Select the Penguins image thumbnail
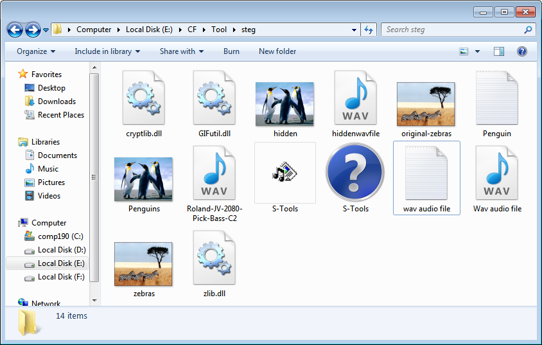The width and height of the screenshot is (542, 345). point(143,179)
